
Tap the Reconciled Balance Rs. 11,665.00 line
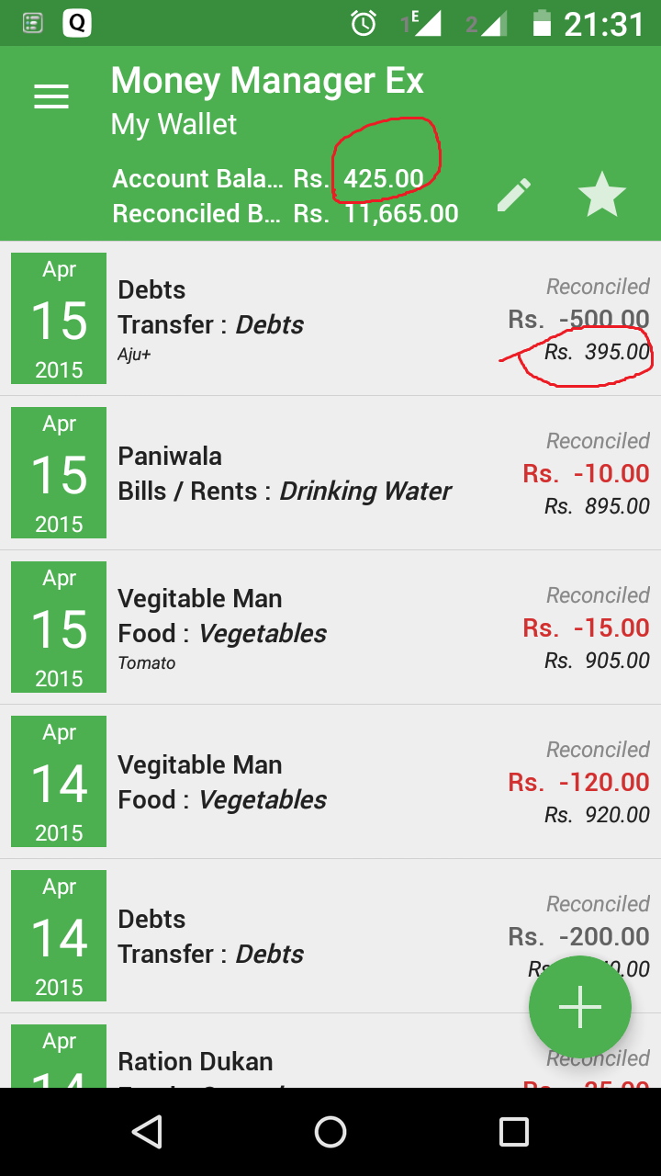pyautogui.click(x=285, y=213)
